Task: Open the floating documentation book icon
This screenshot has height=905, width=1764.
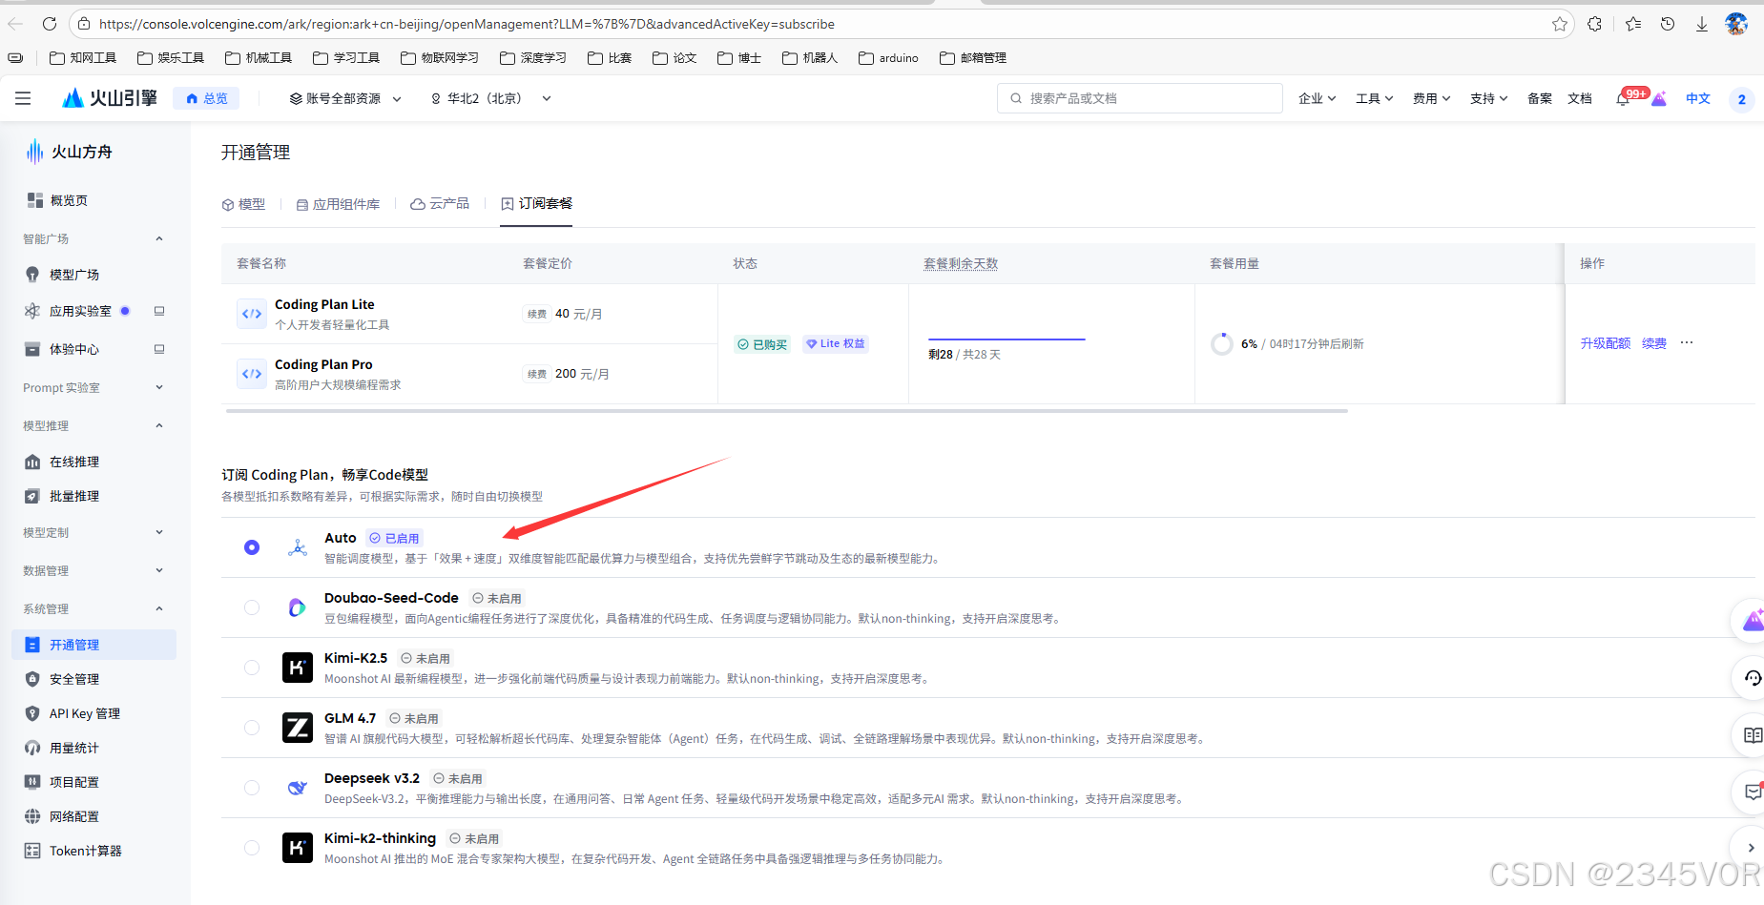Action: point(1753,735)
